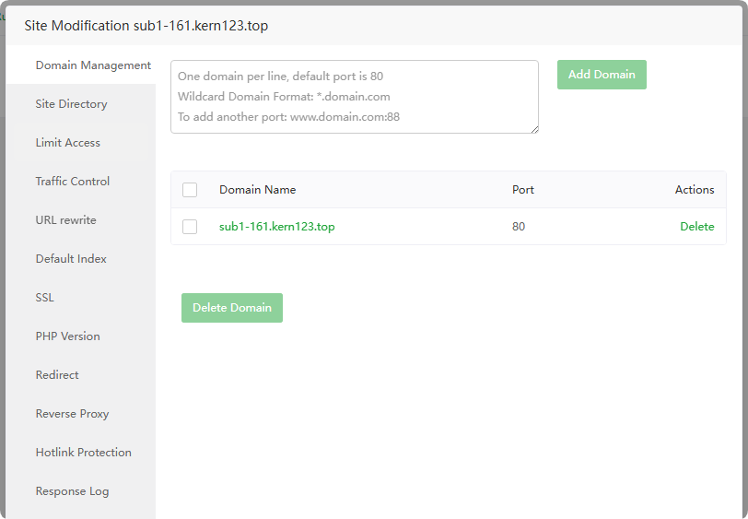The width and height of the screenshot is (748, 519).
Task: Go to Traffic Control settings
Action: [x=73, y=182]
